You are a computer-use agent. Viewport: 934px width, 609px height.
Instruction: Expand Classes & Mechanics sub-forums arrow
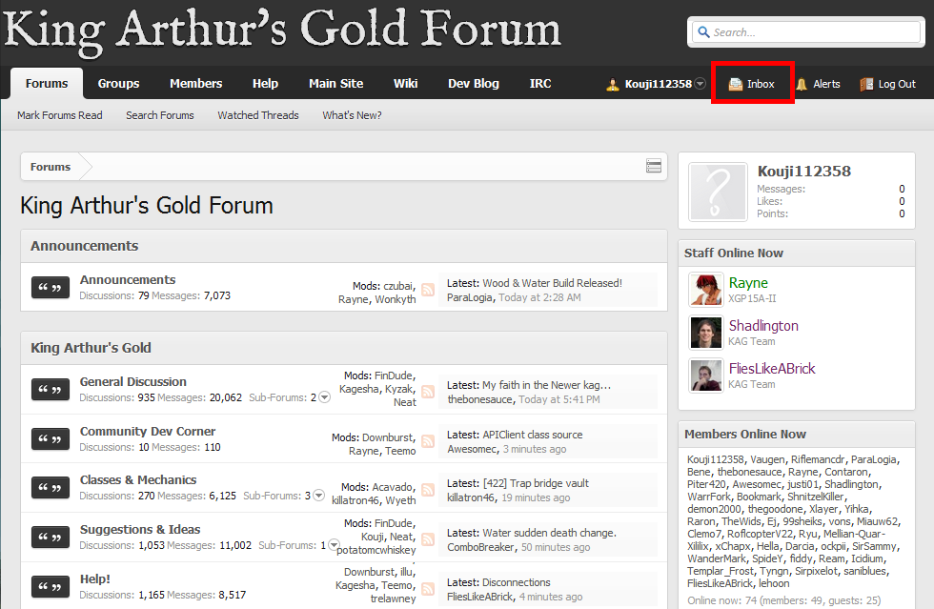click(x=318, y=496)
